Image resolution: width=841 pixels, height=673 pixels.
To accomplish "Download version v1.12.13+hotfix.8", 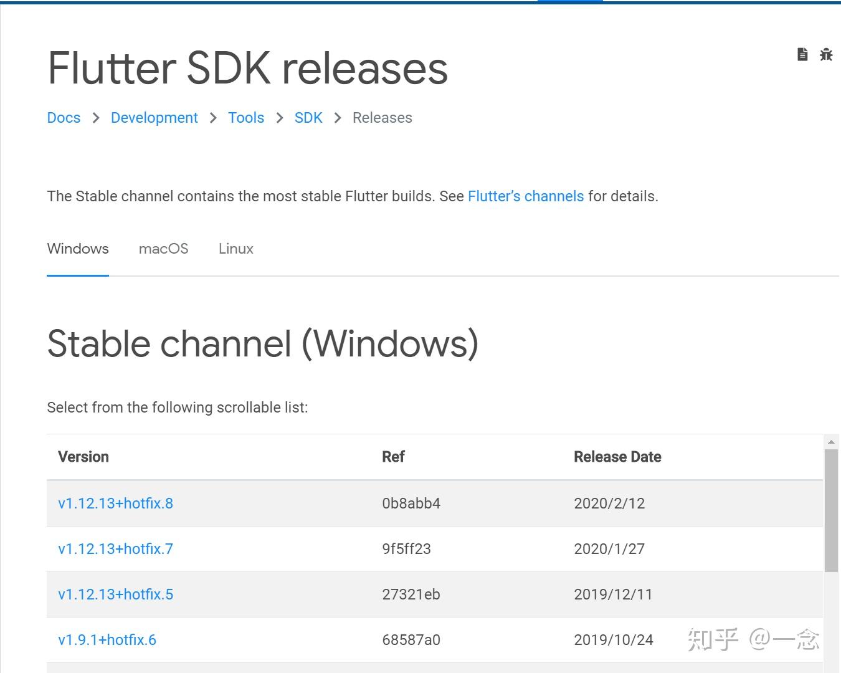I will [115, 504].
